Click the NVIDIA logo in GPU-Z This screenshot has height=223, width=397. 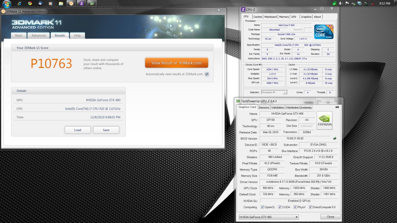pos(324,120)
